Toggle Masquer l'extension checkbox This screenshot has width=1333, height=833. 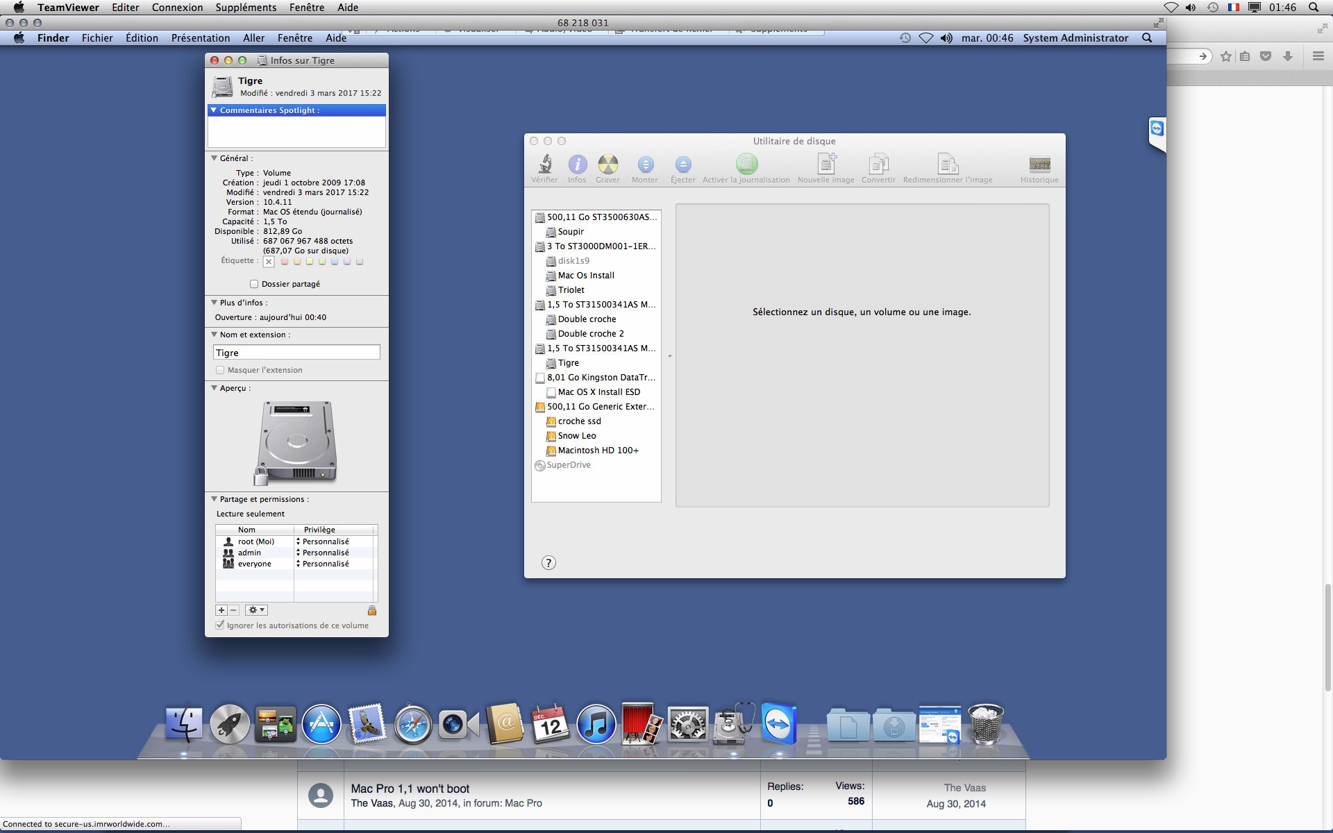coord(220,370)
